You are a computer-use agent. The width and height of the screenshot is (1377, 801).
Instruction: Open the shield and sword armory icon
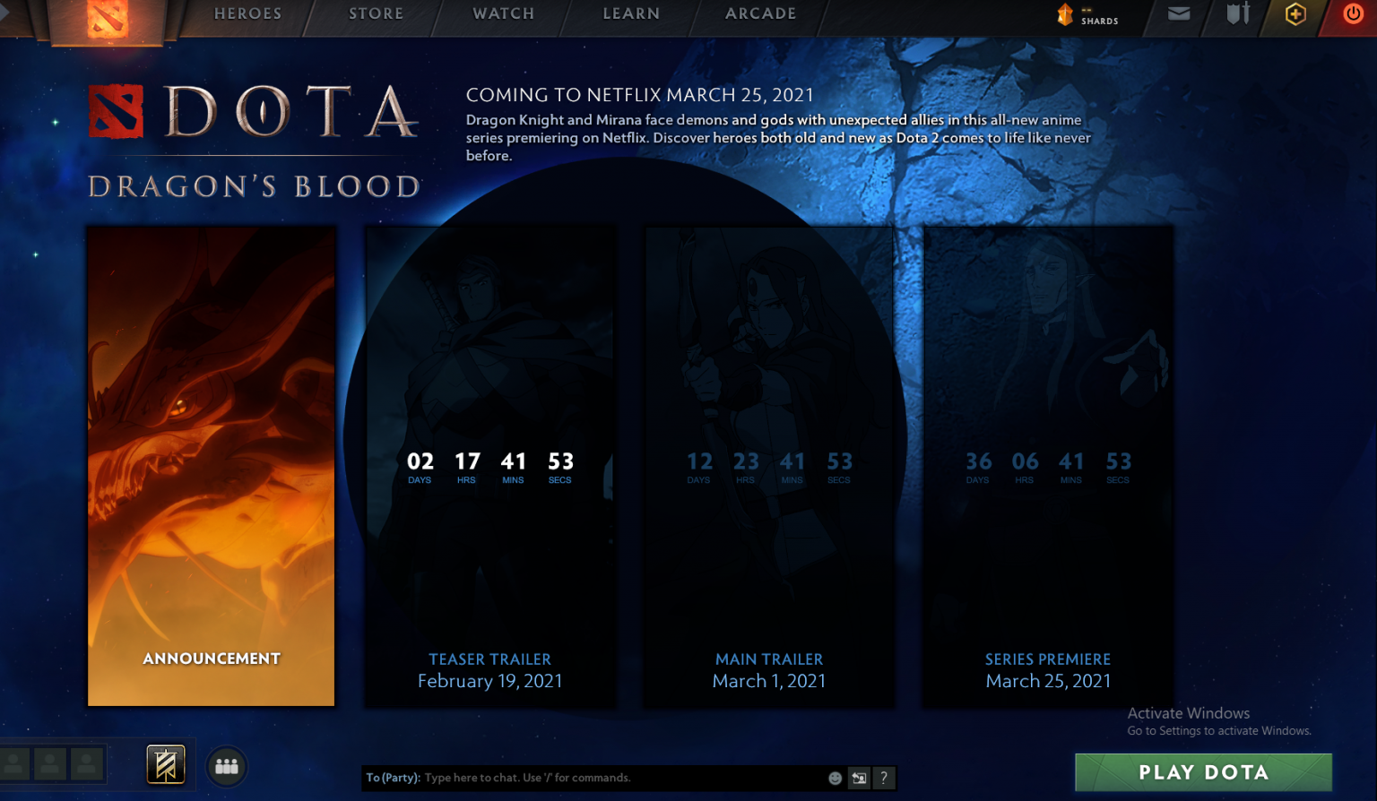(1238, 13)
